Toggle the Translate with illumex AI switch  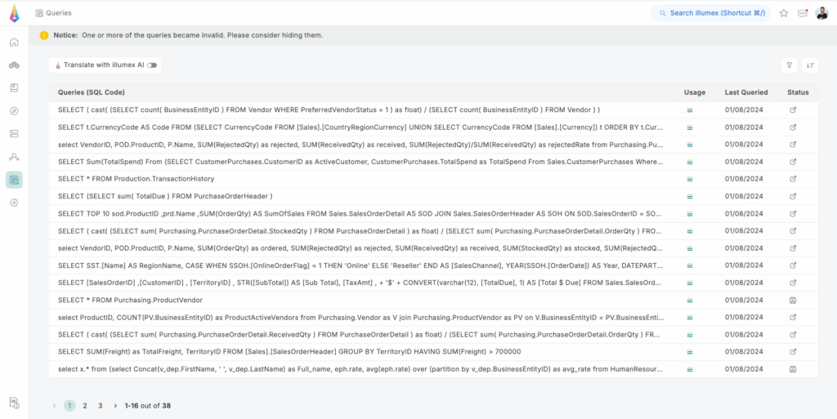(152, 65)
